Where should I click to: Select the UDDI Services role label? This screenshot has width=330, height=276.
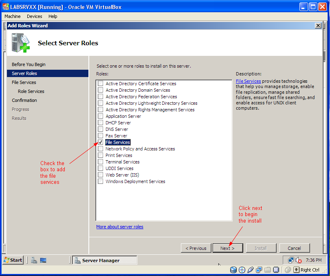tap(119, 168)
